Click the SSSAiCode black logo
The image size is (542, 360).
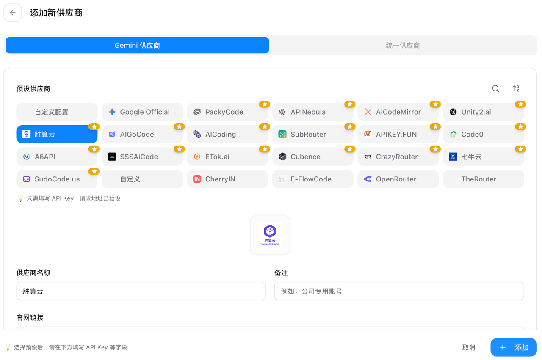[112, 157]
